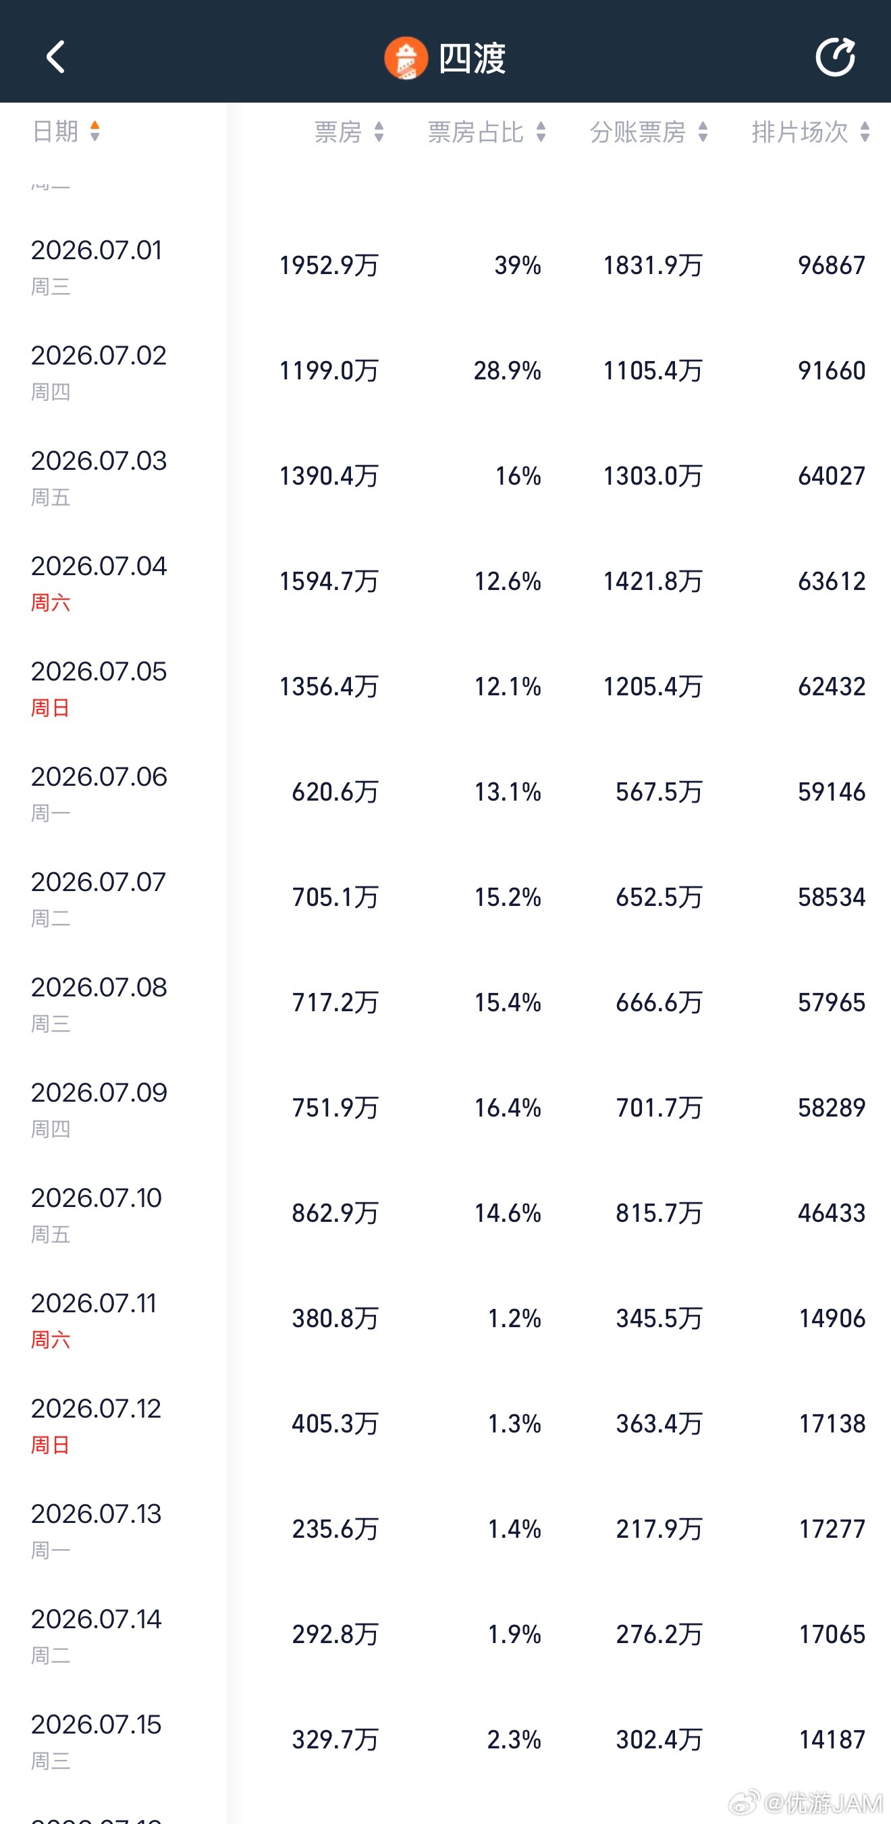Viewport: 891px width, 1824px height.
Task: Tap the 96867 screenings value
Action: point(832,265)
